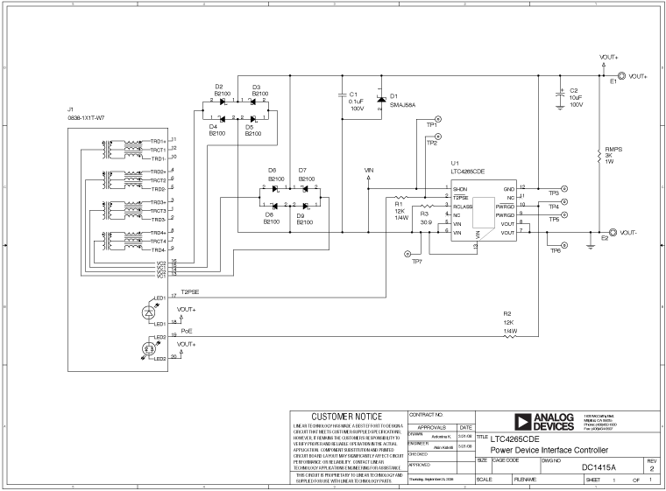This screenshot has height=491, width=666.
Task: Select the E2 VOUT- terminal symbol
Action: coord(613,232)
